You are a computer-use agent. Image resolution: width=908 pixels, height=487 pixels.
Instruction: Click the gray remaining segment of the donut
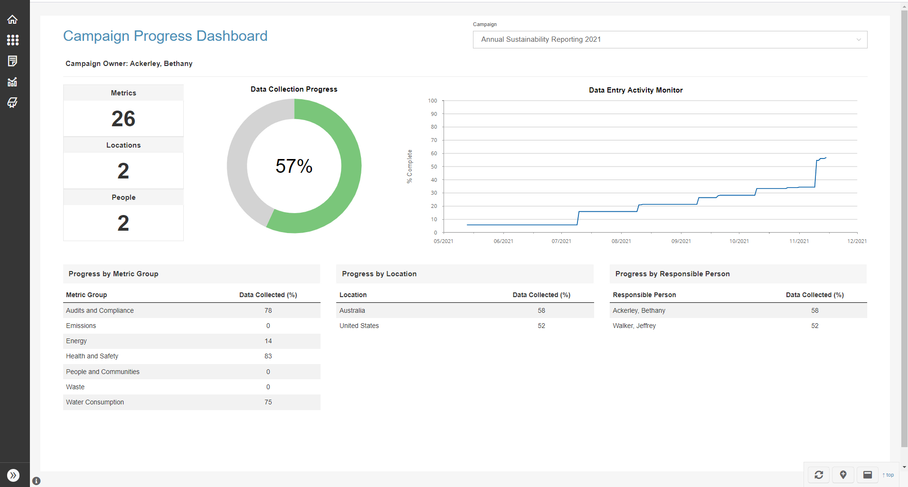237,166
